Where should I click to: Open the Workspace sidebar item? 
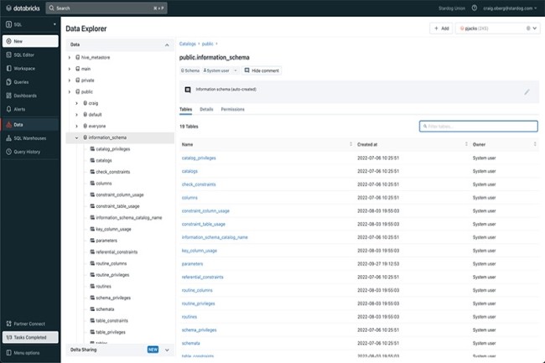(x=23, y=68)
